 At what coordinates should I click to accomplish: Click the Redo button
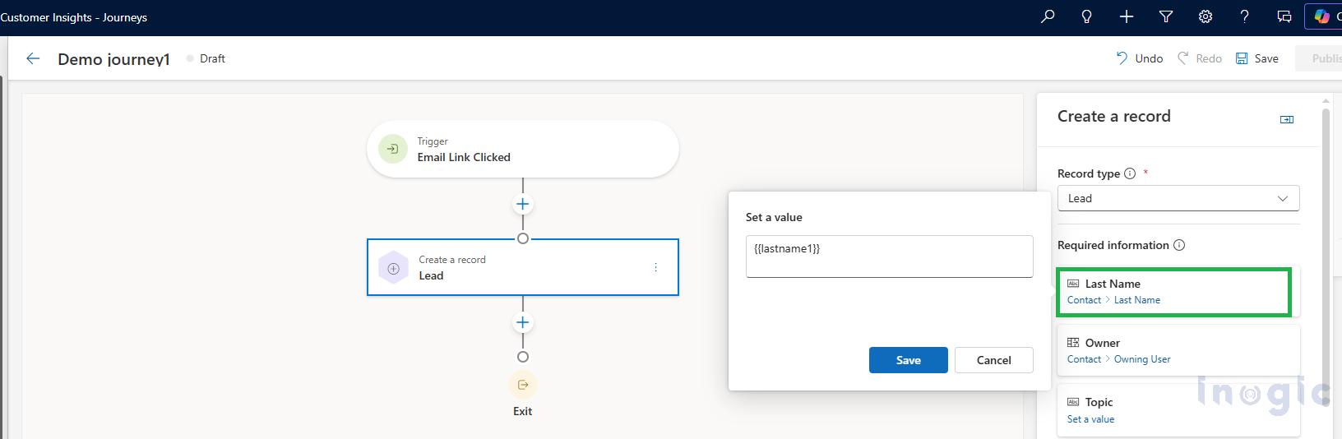click(x=1200, y=58)
